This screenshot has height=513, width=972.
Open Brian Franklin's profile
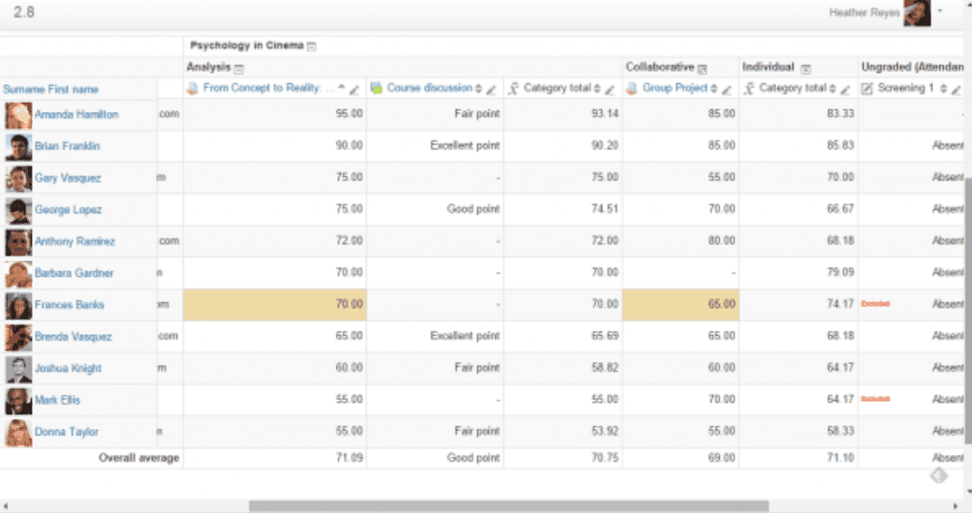pyautogui.click(x=67, y=146)
